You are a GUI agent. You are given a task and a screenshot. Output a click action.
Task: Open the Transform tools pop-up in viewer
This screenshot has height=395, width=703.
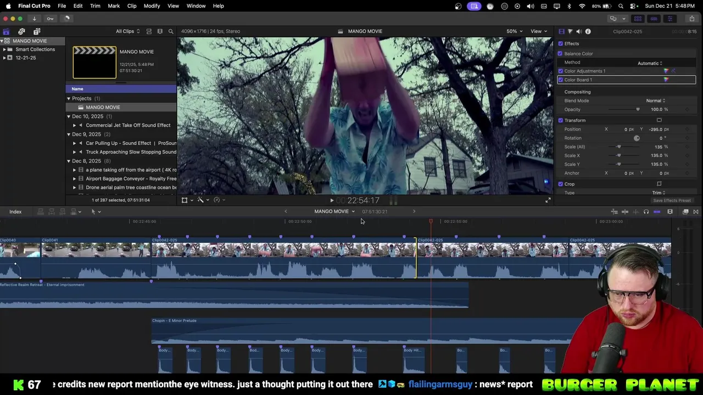(187, 200)
